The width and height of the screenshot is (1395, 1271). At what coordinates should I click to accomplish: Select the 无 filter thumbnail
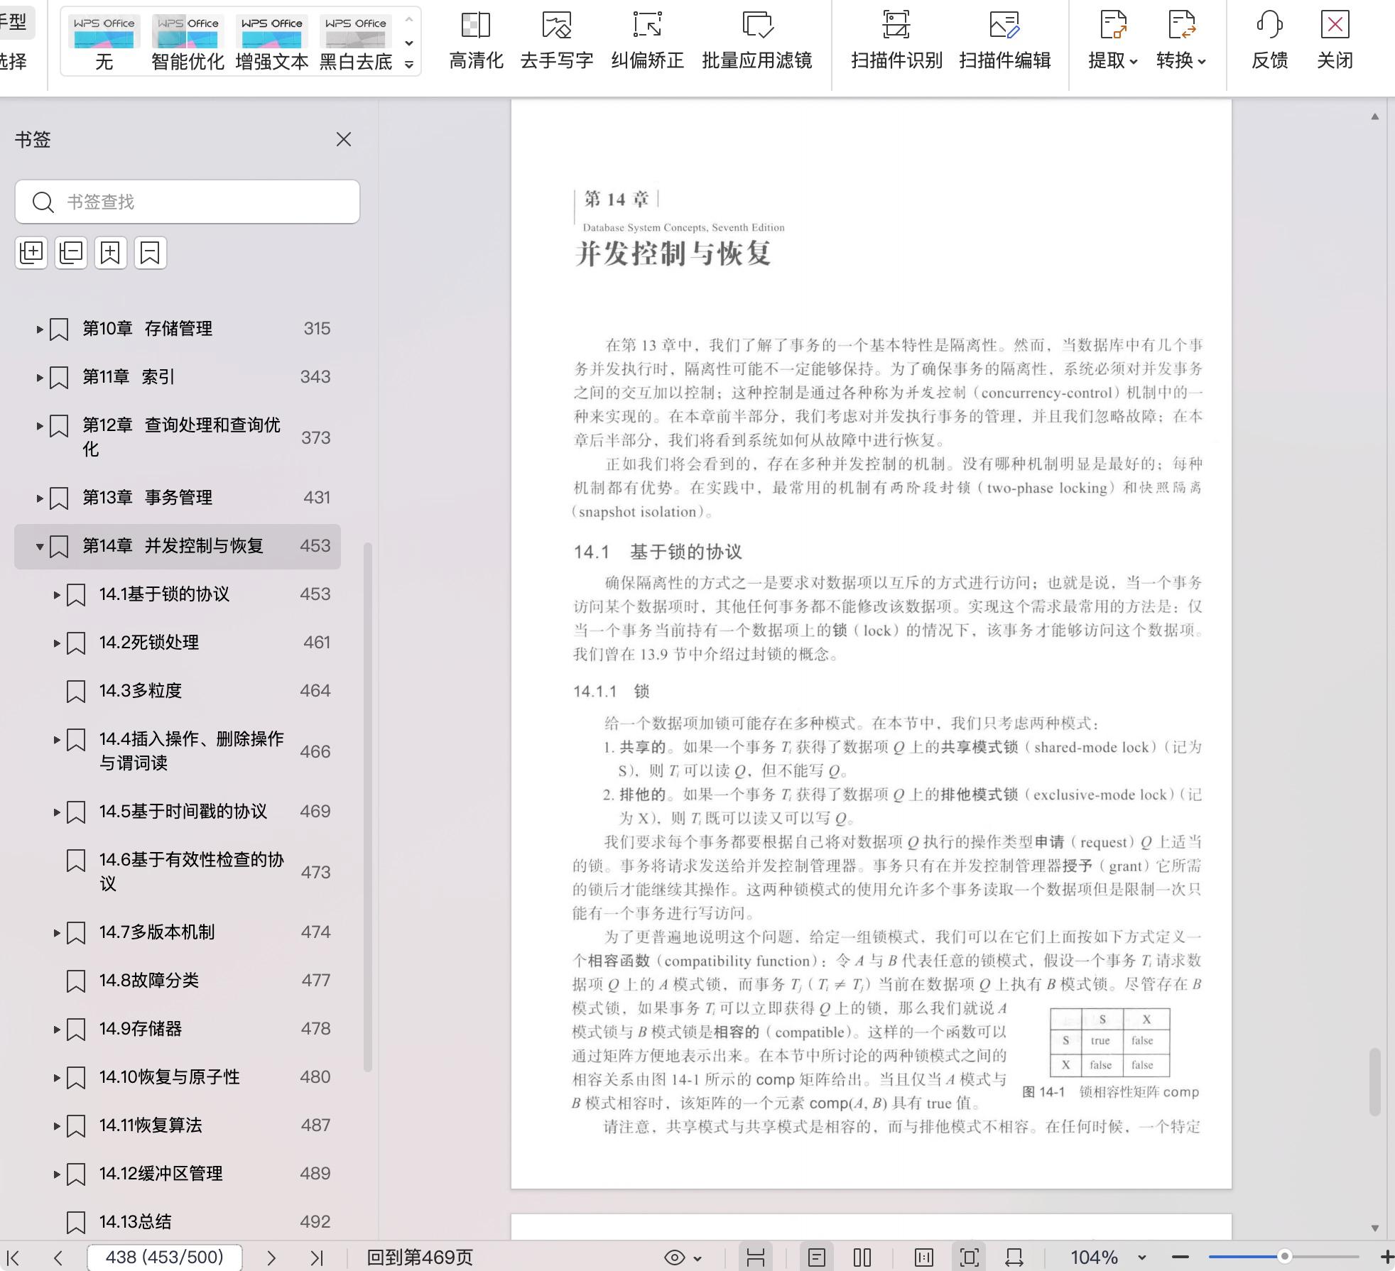click(104, 43)
